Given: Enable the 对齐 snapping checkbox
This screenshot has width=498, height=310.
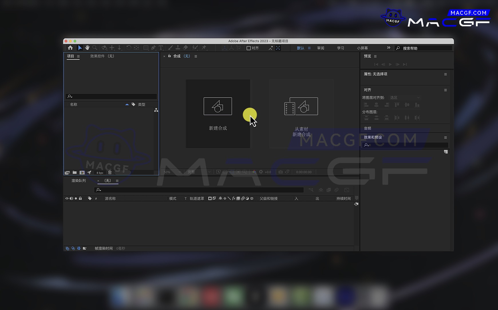Looking at the screenshot, I should pyautogui.click(x=249, y=48).
